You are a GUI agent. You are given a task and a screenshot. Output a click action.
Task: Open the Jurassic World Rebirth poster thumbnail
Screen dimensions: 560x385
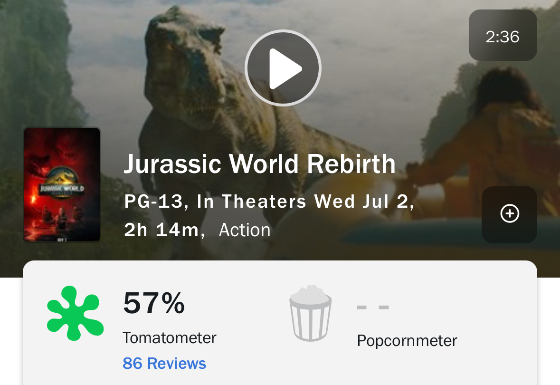click(62, 185)
